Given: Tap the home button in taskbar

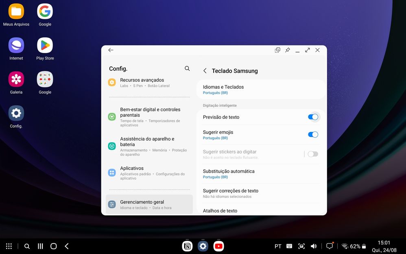Looking at the screenshot, I should click(54, 246).
